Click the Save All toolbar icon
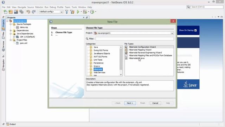This screenshot has width=225, height=127. point(21,12)
